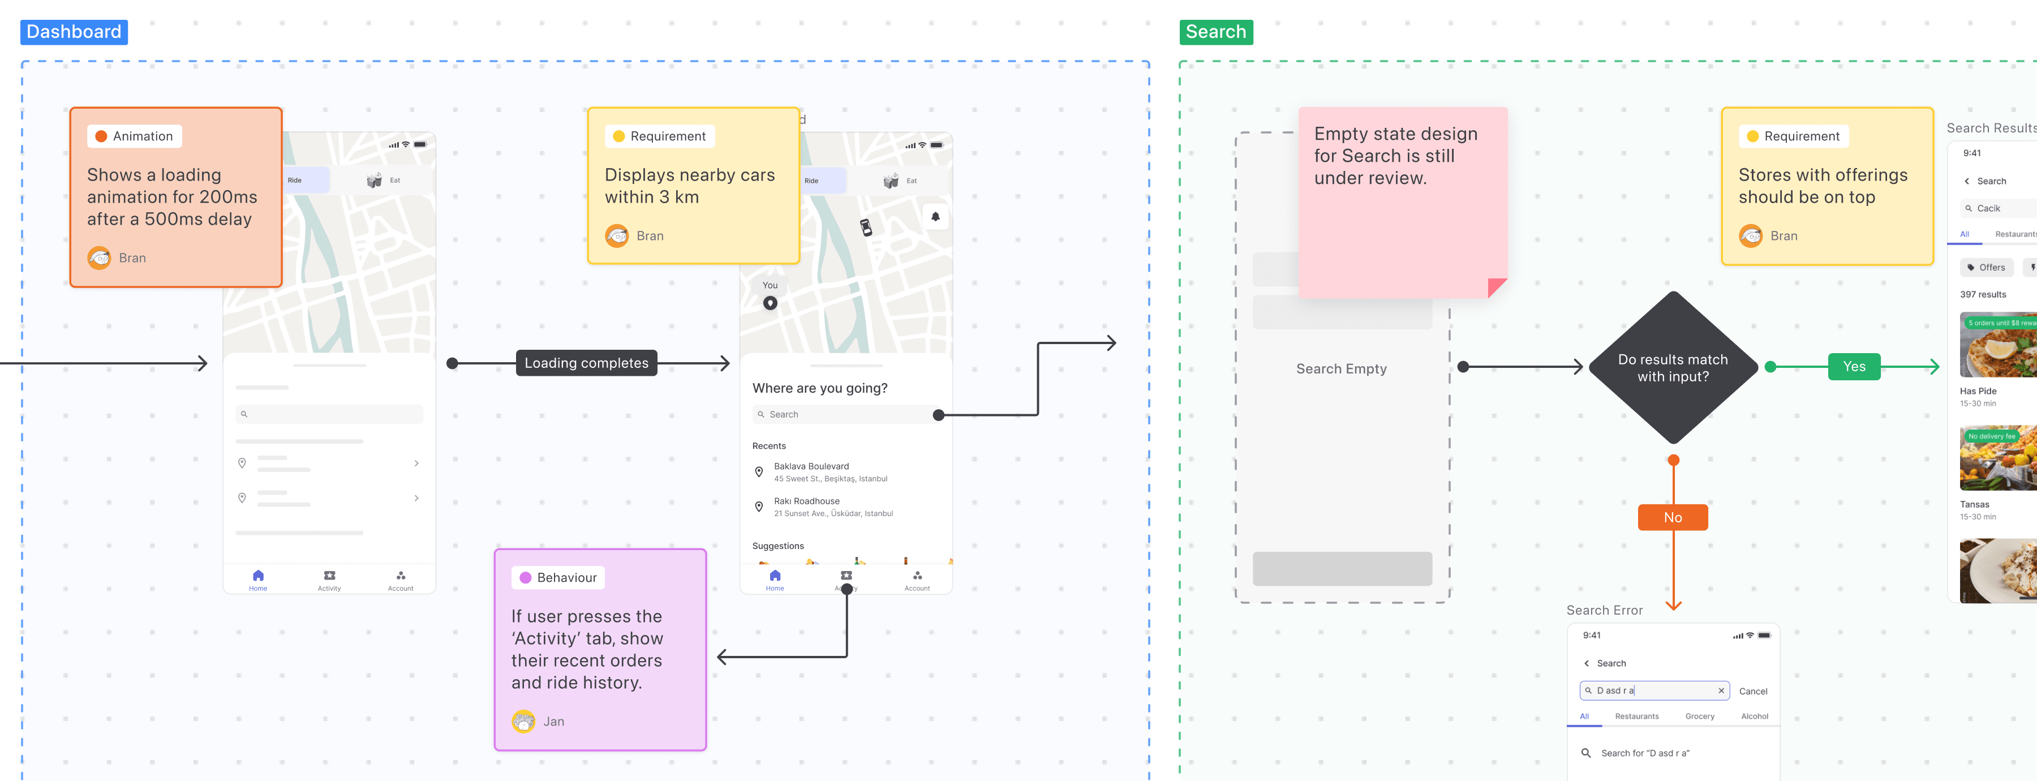Click the location pin beside Baklava Boulevard
The width and height of the screenshot is (2037, 781).
tap(758, 473)
